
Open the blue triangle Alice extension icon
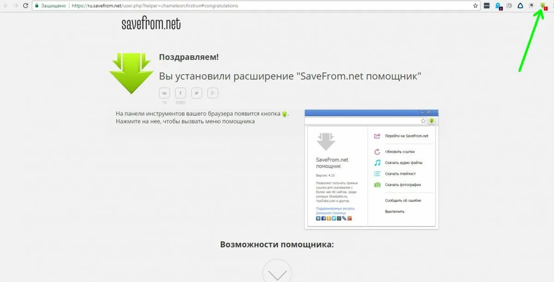click(520, 6)
